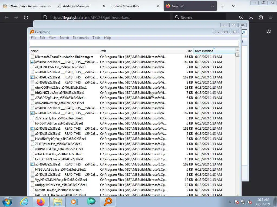The height and width of the screenshot is (207, 277).
Task: Switch to CollabVM SearXNG tab
Action: point(136,6)
